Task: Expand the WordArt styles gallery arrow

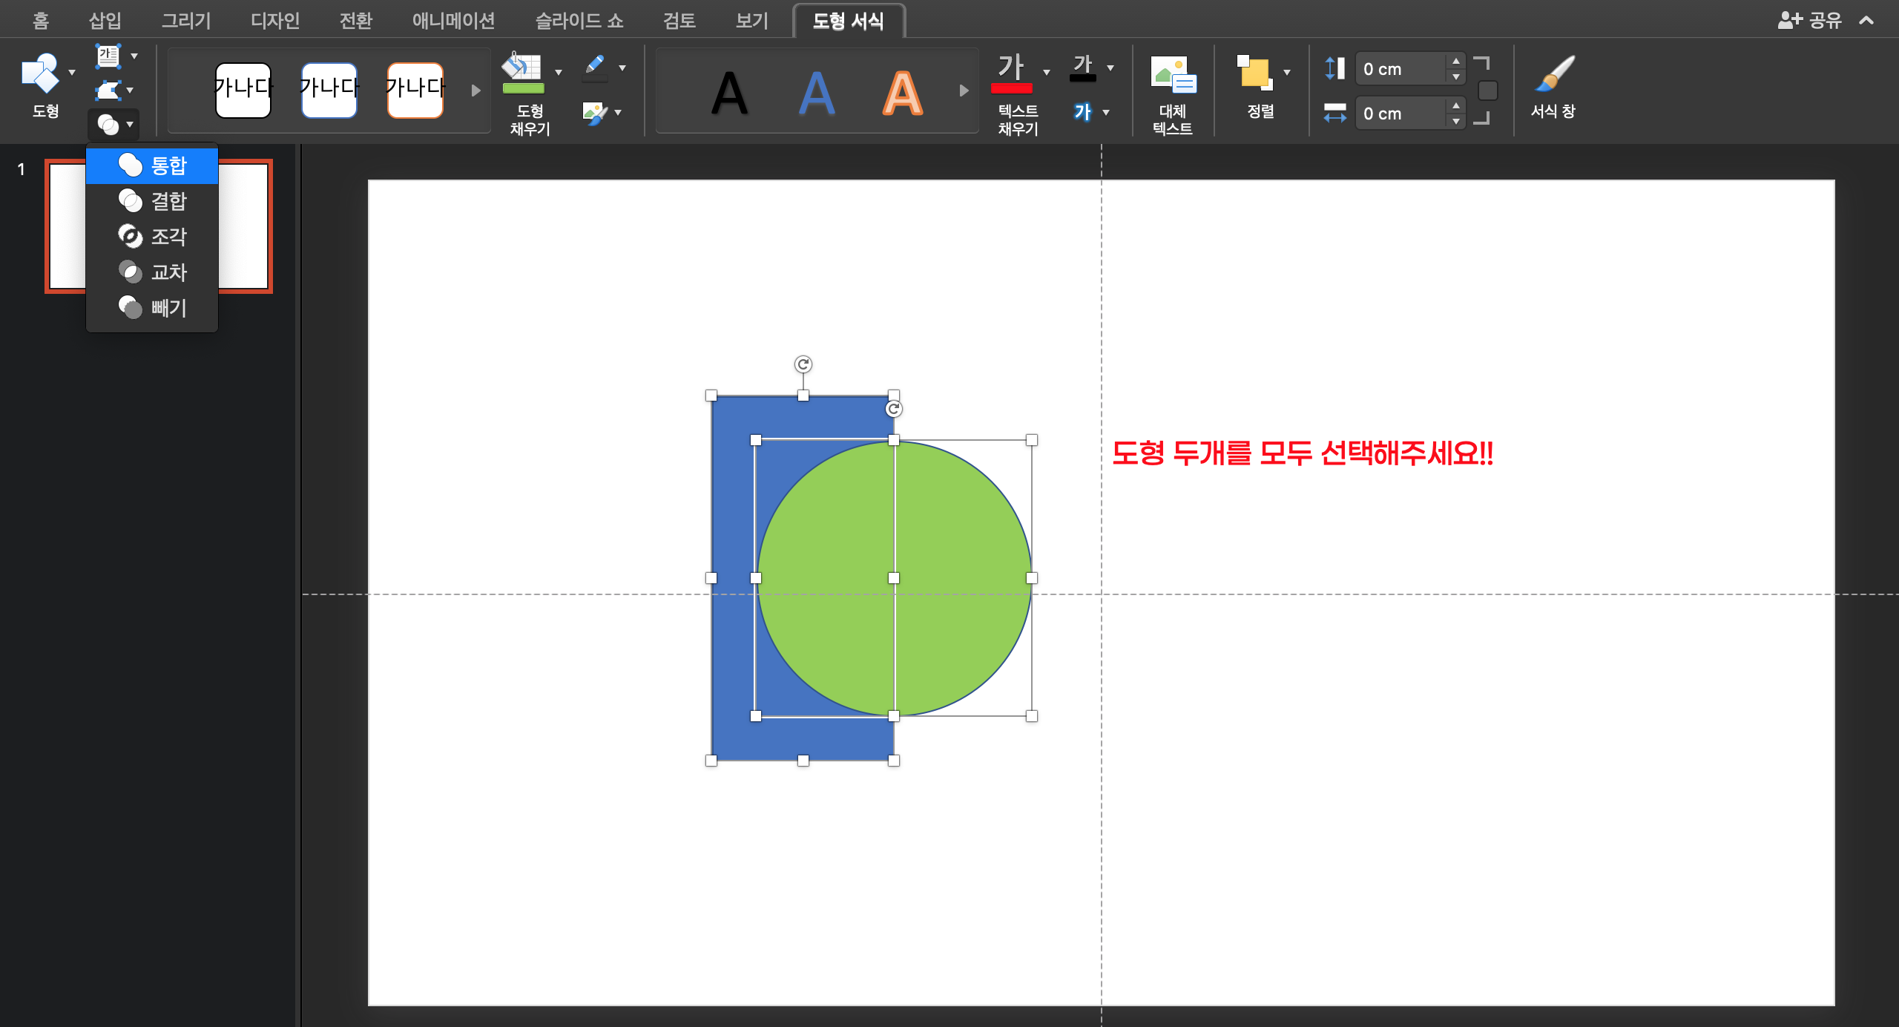Action: (x=964, y=91)
